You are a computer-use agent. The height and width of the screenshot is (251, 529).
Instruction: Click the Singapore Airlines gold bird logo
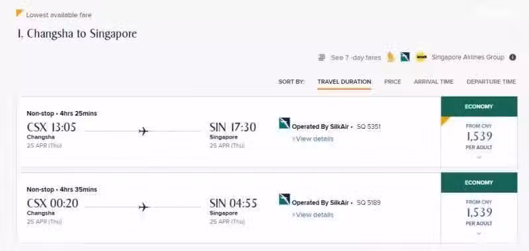391,57
